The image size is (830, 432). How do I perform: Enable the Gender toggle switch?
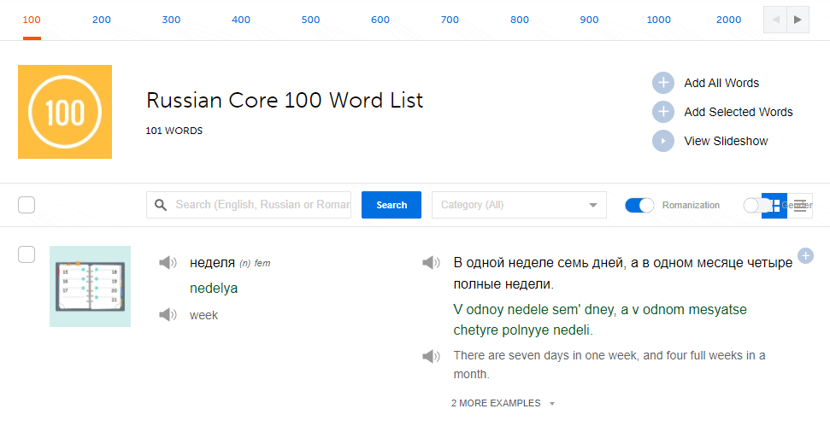click(753, 205)
